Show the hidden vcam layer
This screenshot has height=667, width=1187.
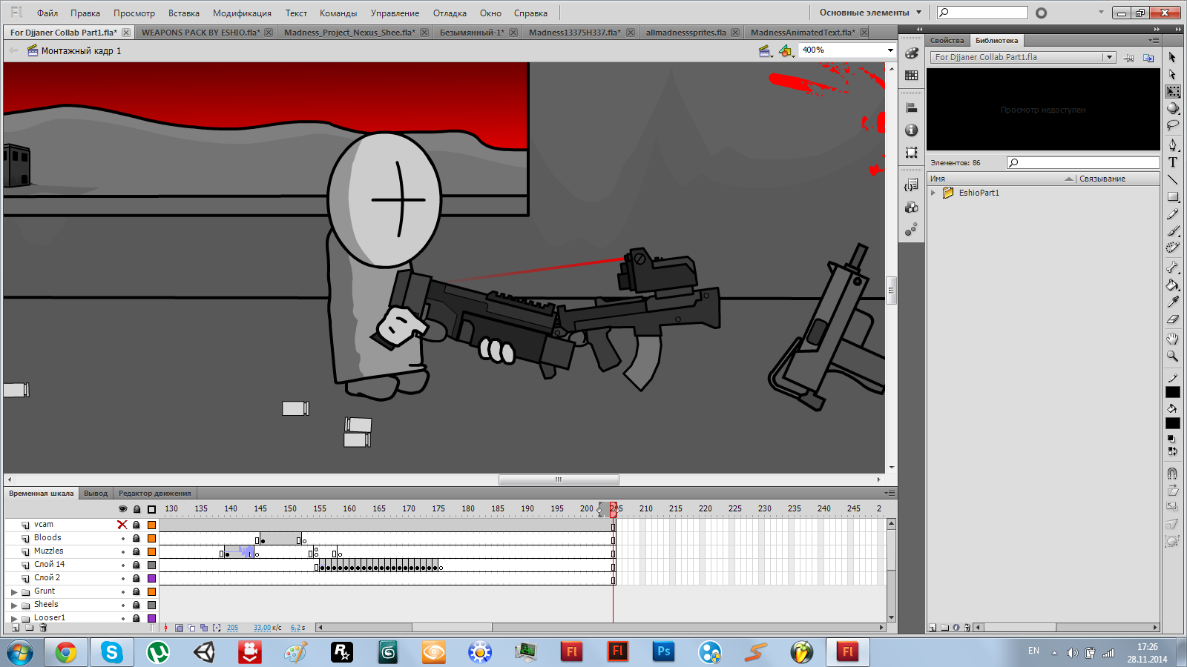(x=122, y=525)
